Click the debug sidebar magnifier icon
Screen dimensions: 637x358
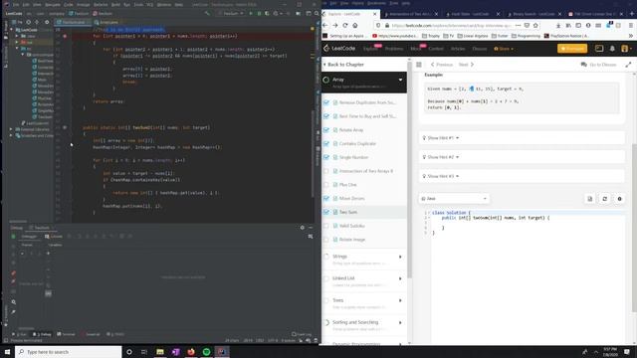click(x=13, y=302)
